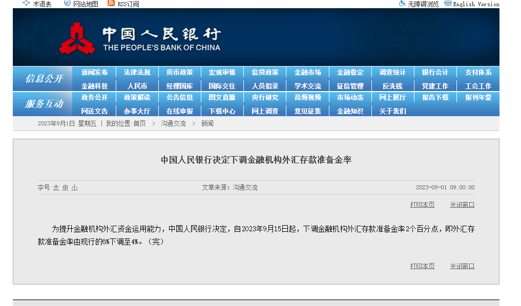Open the 银行会计 menu item
521x306 pixels.
tap(435, 72)
